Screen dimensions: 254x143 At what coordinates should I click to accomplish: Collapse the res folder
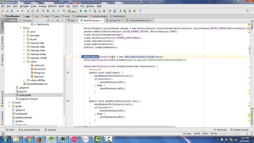pos(21,28)
